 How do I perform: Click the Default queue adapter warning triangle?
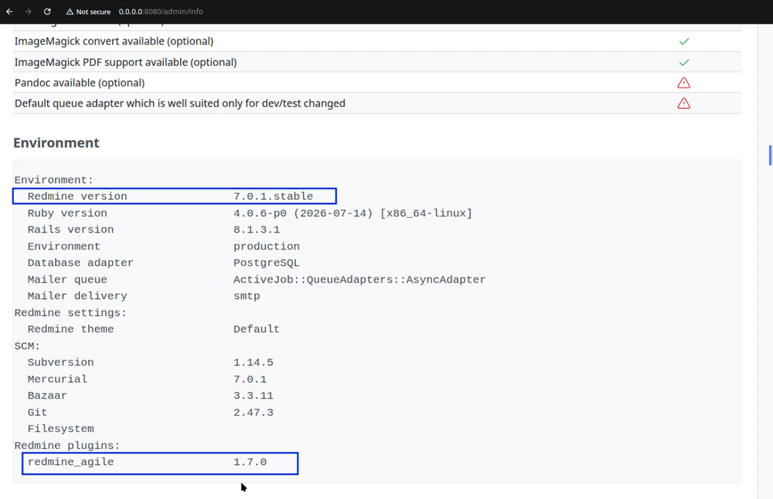[x=684, y=104]
